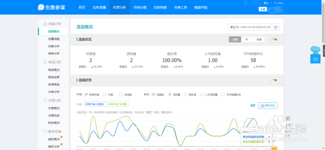This screenshot has width=325, height=150.
Task: Click the 交易分析 cart icon
Action: tap(45, 101)
